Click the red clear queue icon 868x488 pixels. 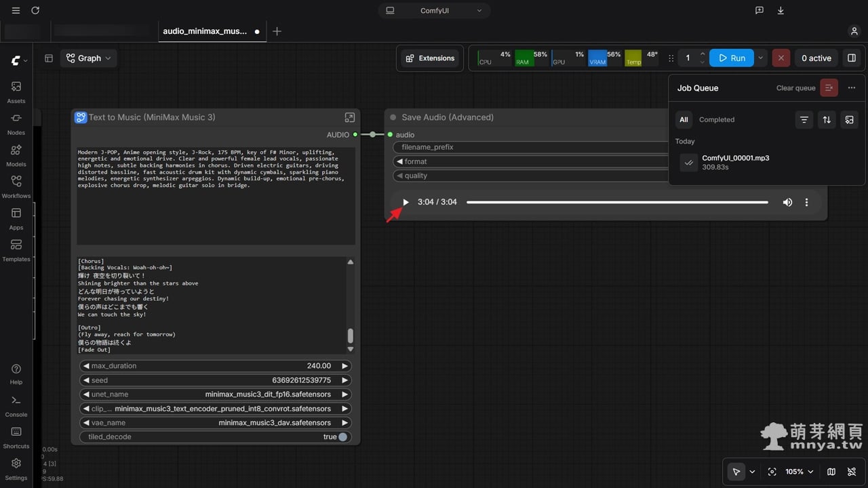tap(829, 88)
